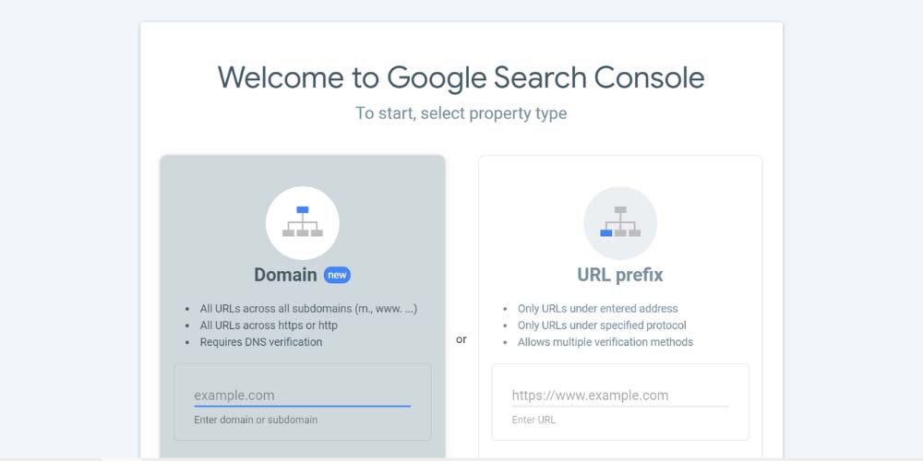Click the "Enter domain or subdomain" helper text
The image size is (923, 461).
(256, 420)
